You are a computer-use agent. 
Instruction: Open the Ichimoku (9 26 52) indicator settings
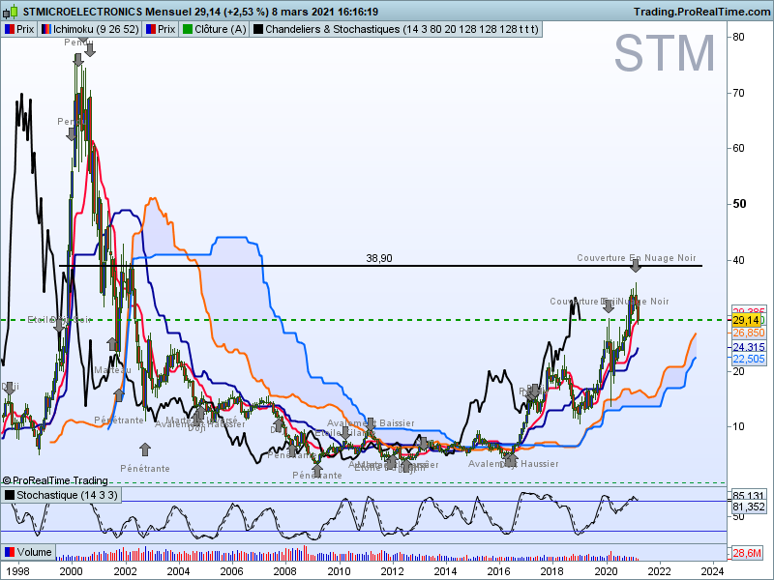tap(90, 30)
